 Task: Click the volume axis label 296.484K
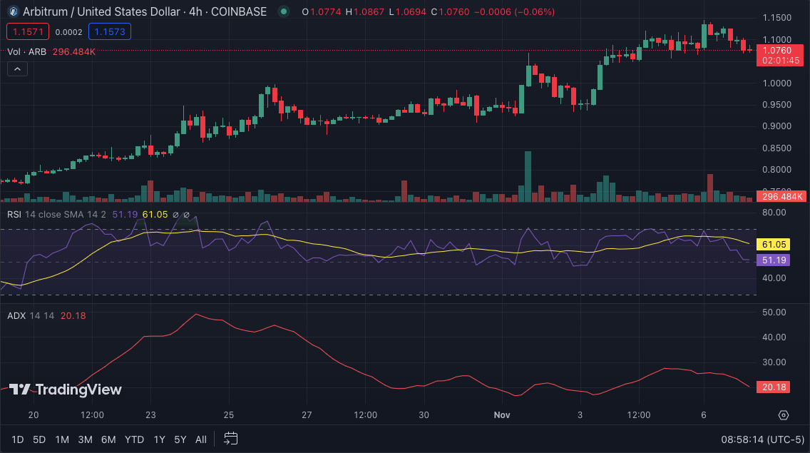pyautogui.click(x=781, y=196)
